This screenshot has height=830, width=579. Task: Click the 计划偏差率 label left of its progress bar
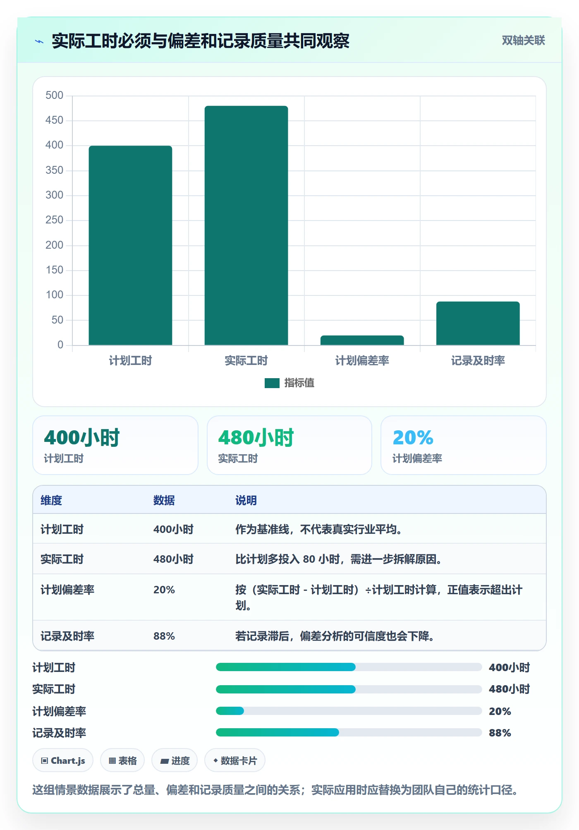(59, 711)
